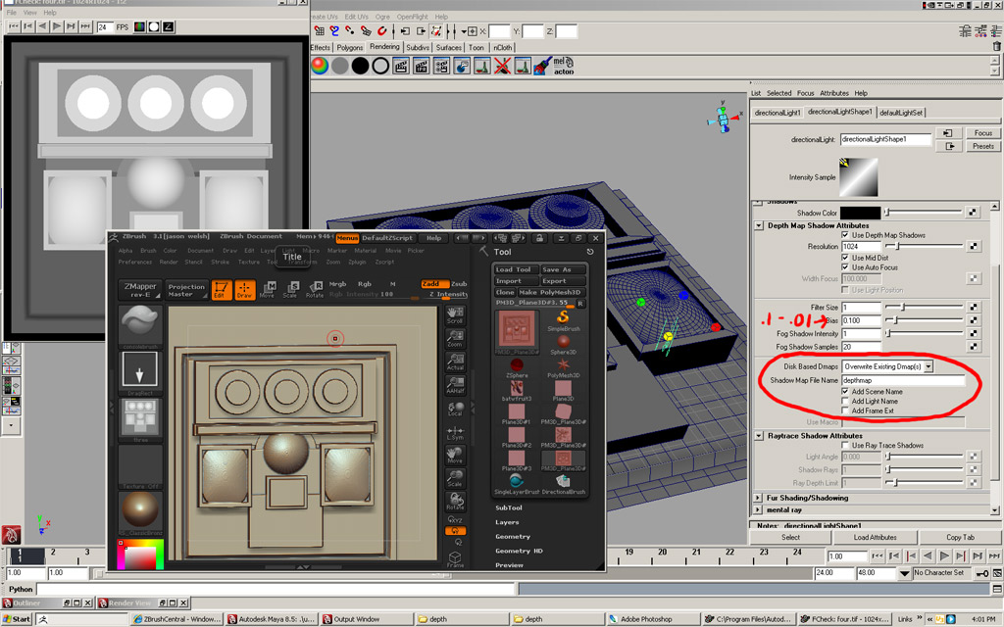Screen dimensions: 1004x627
Task: Click the Shadow Color black swatch
Action: point(860,213)
